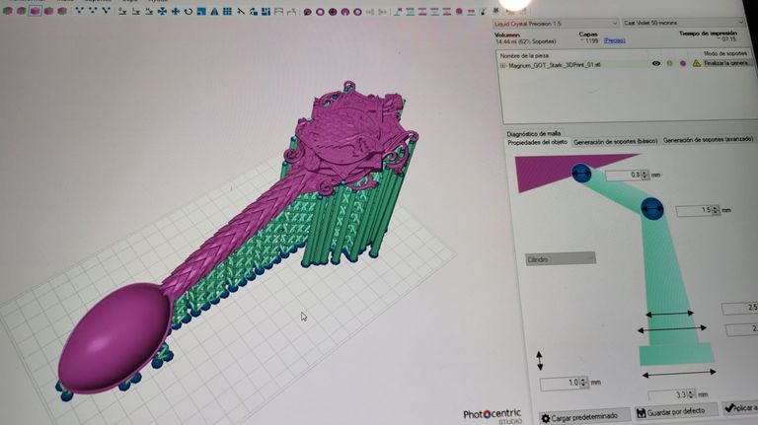Click the solid pink sphere toolbar icon
Image resolution: width=758 pixels, height=425 pixels.
coord(459,11)
